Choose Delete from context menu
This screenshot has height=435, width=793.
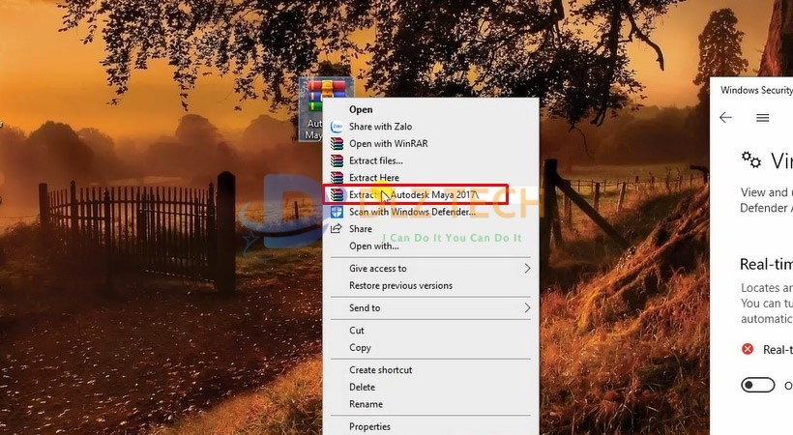pyautogui.click(x=362, y=388)
